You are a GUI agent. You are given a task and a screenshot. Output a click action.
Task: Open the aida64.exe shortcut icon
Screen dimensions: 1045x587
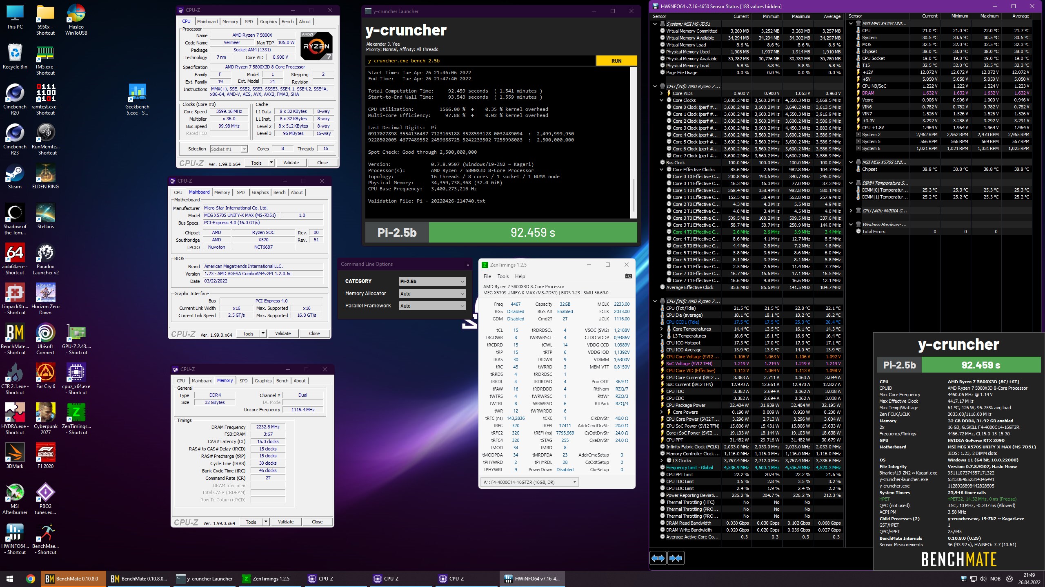point(15,259)
